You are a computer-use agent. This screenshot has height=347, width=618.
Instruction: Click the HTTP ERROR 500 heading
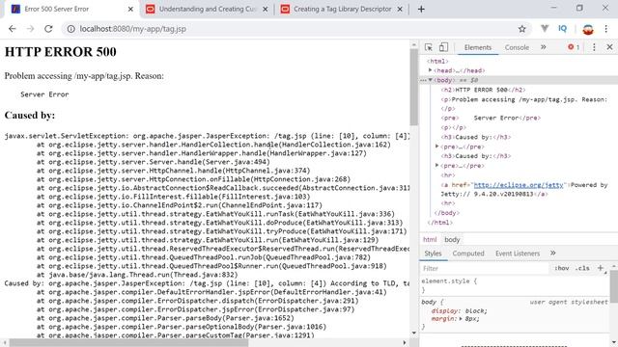(60, 52)
